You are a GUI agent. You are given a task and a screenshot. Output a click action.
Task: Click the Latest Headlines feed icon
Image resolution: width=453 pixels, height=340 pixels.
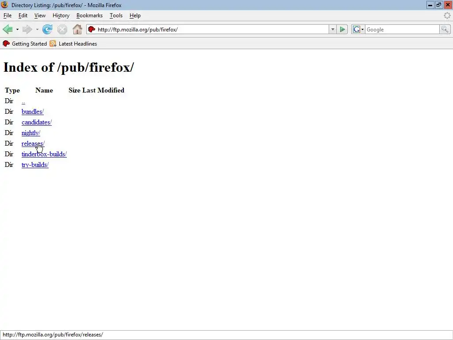[53, 44]
